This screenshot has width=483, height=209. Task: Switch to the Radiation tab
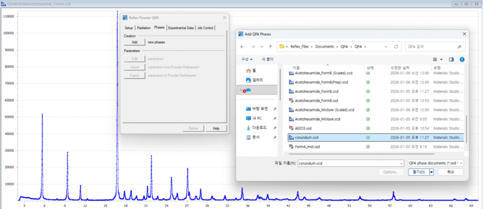pyautogui.click(x=144, y=28)
